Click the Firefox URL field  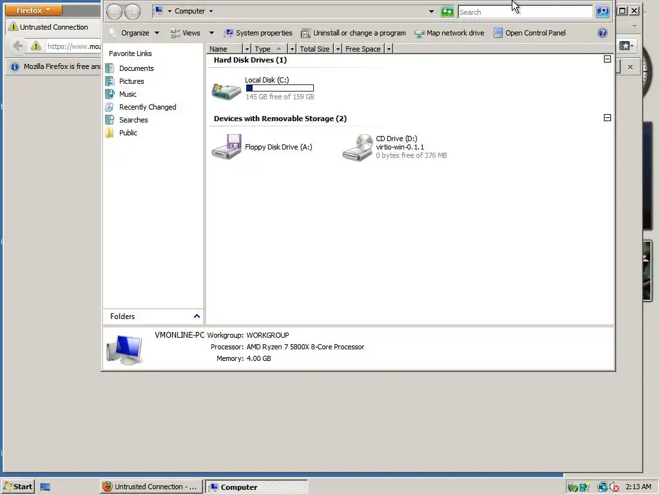coord(73,46)
